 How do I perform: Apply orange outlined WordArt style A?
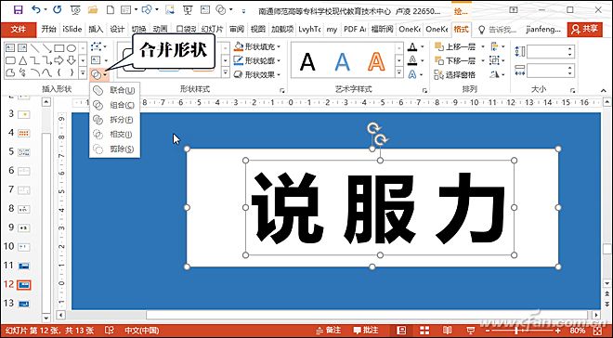[x=376, y=61]
